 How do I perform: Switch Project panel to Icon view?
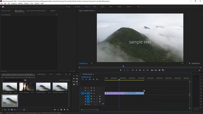coord(9,110)
